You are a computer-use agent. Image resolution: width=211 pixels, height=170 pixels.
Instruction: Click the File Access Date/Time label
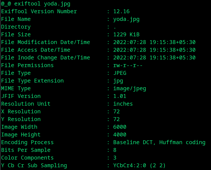point(36,50)
